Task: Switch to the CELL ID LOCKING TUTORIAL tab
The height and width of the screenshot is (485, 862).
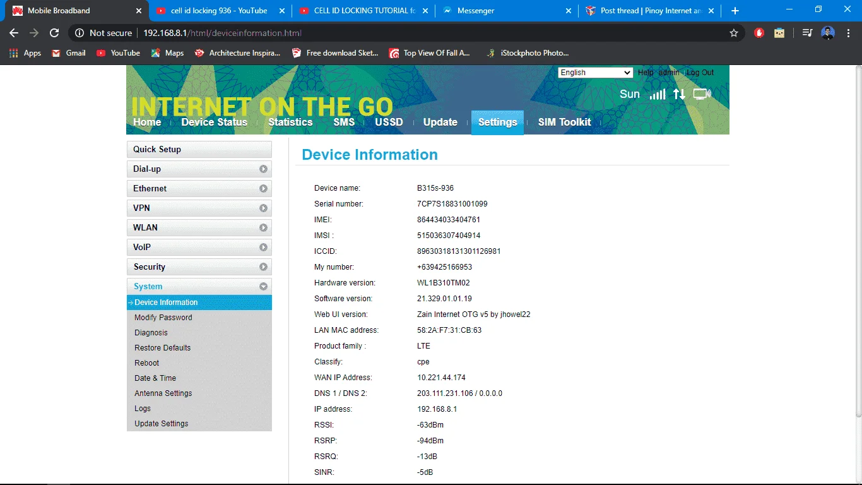Action: pyautogui.click(x=364, y=11)
